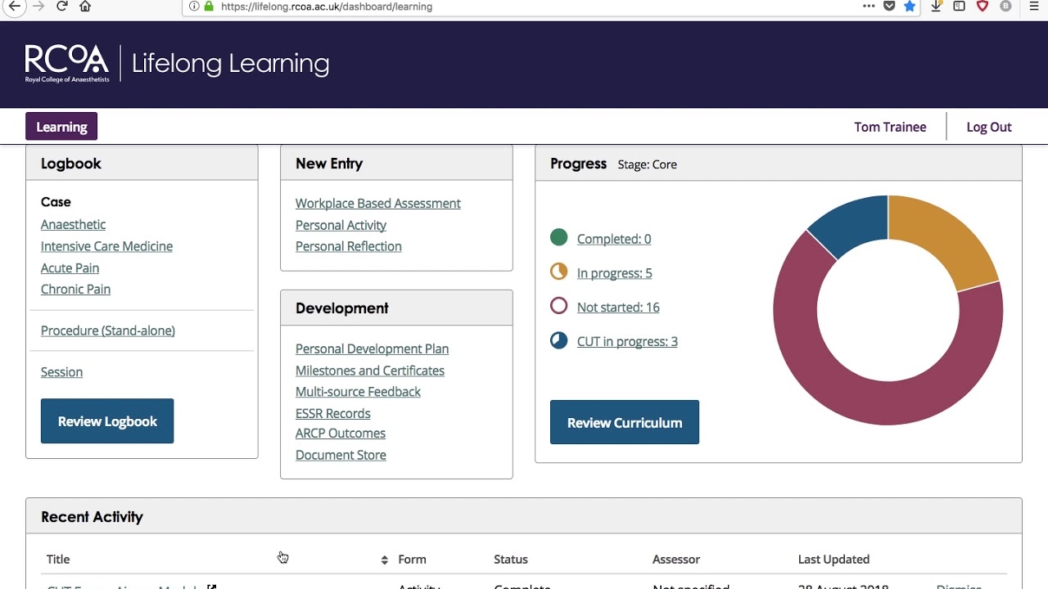Image resolution: width=1048 pixels, height=589 pixels.
Task: Click the RCoA logo
Action: 66,63
